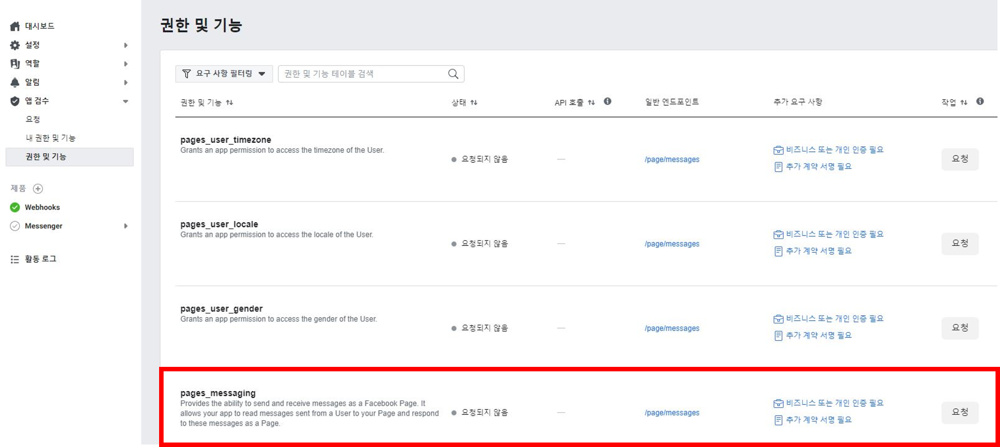Click info icon next to 작업 column

click(x=980, y=102)
